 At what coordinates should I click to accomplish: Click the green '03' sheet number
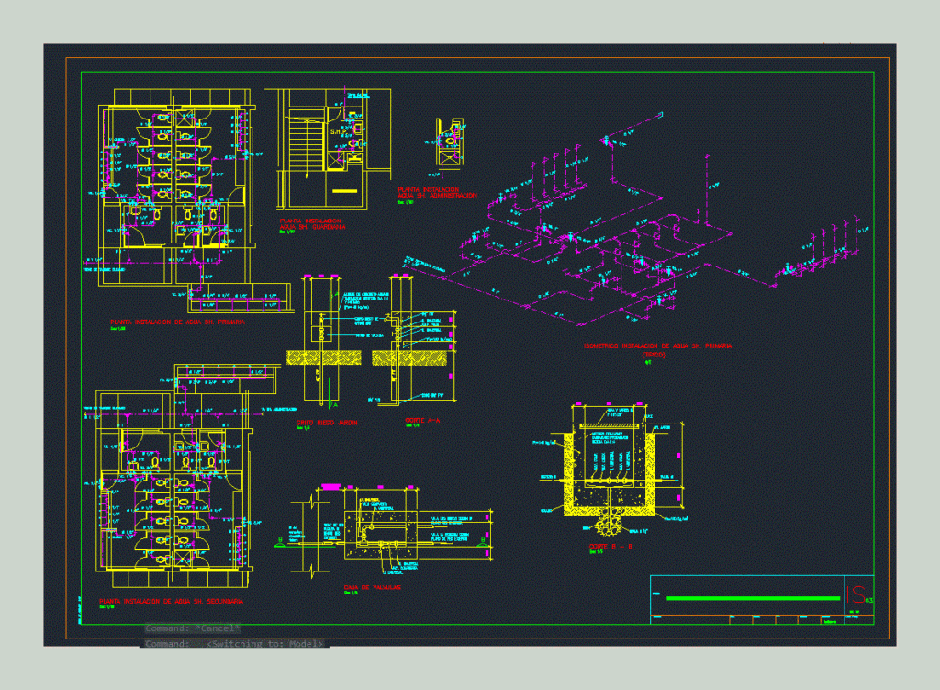pyautogui.click(x=868, y=600)
